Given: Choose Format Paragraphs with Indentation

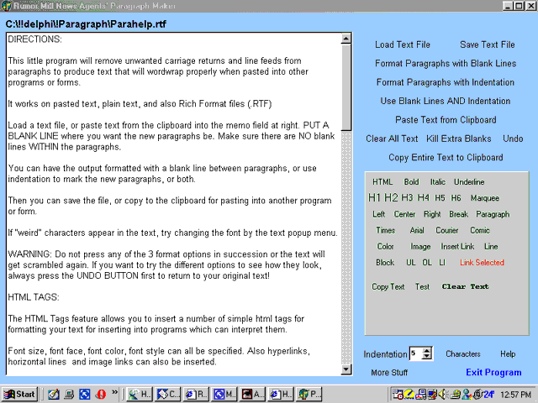Looking at the screenshot, I should coord(446,82).
